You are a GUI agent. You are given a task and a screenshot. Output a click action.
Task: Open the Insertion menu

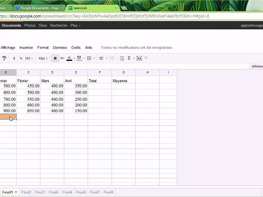[26, 48]
